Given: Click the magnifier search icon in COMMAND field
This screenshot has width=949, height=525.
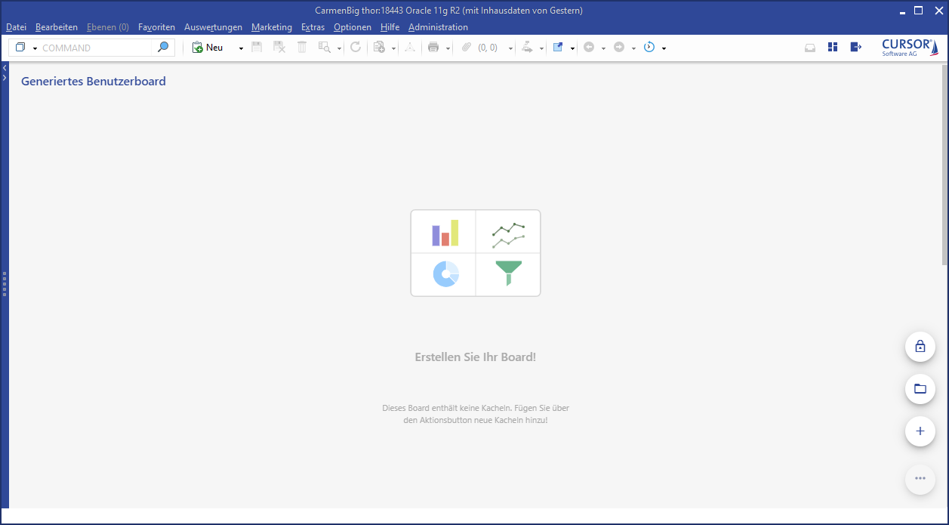Looking at the screenshot, I should pos(162,48).
